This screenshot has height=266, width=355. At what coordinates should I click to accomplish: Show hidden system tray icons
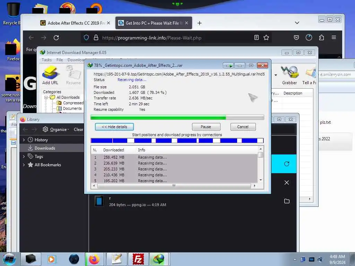tap(295, 259)
